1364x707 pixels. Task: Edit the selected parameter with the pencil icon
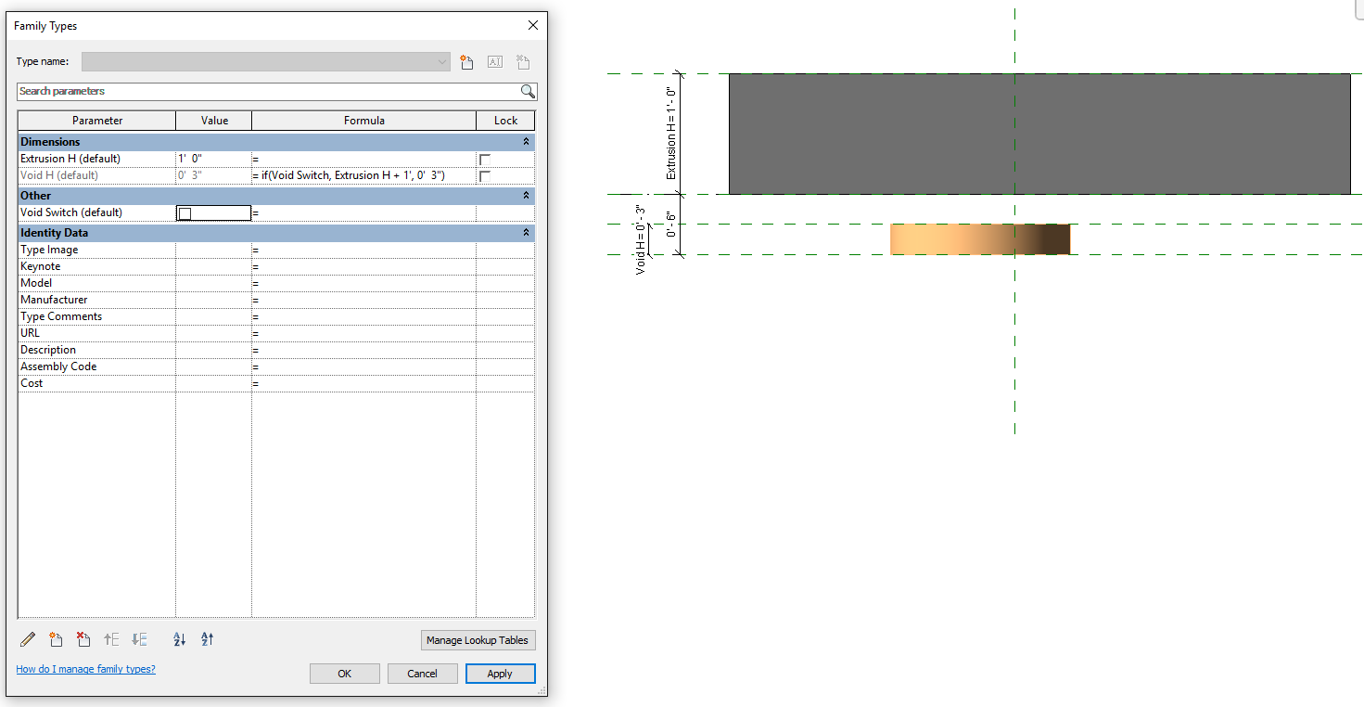click(27, 639)
